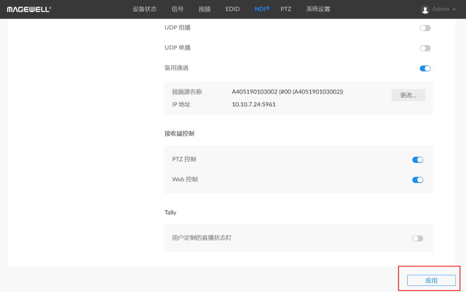Enable the UDP 组播 toggle
The height and width of the screenshot is (292, 466).
(425, 28)
